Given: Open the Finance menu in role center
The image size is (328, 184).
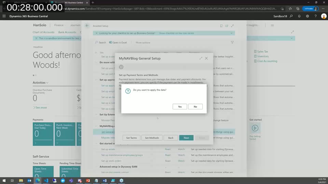Looking at the screenshot, I should (59, 25).
